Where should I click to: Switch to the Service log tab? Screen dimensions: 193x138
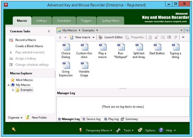[x=91, y=119]
